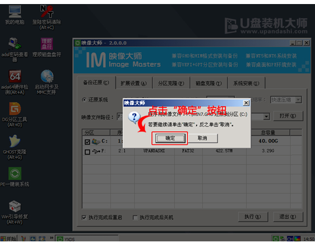
Task: Open the 映像文件路径 path dropdown arrow
Action: (267, 117)
